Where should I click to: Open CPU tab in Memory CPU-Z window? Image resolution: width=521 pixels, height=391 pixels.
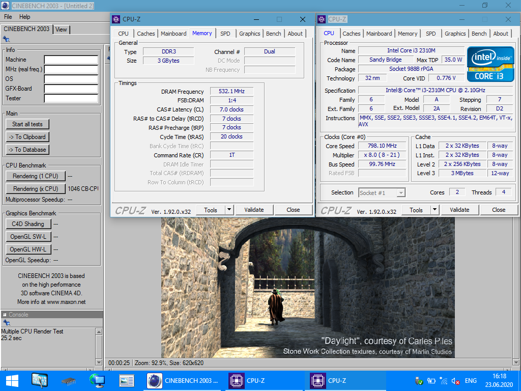[123, 34]
